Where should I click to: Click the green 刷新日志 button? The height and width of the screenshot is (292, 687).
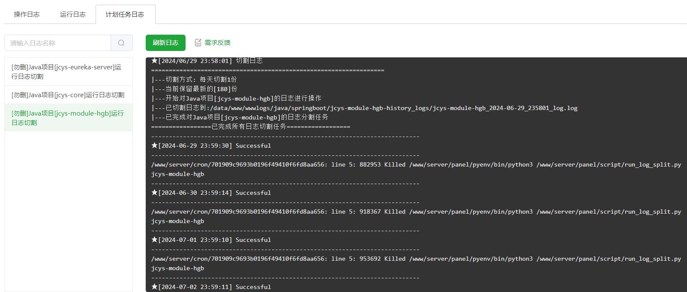[165, 43]
